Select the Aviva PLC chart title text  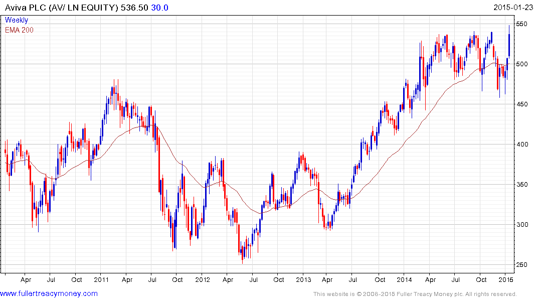(x=62, y=8)
